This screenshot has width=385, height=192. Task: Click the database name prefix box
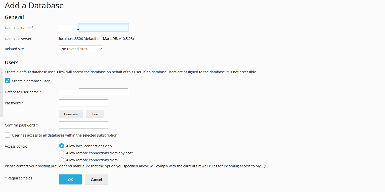67,27
